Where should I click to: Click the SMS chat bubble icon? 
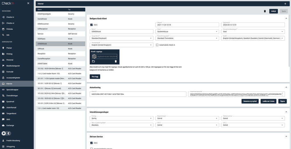coord(3,119)
